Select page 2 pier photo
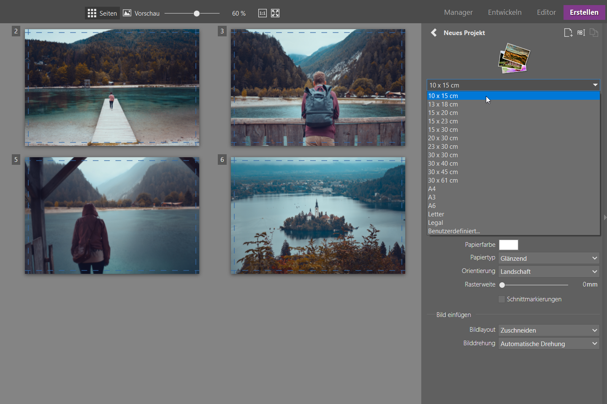 [x=112, y=87]
